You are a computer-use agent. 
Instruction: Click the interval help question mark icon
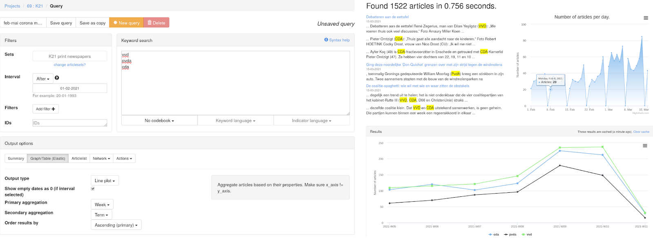[x=57, y=78]
